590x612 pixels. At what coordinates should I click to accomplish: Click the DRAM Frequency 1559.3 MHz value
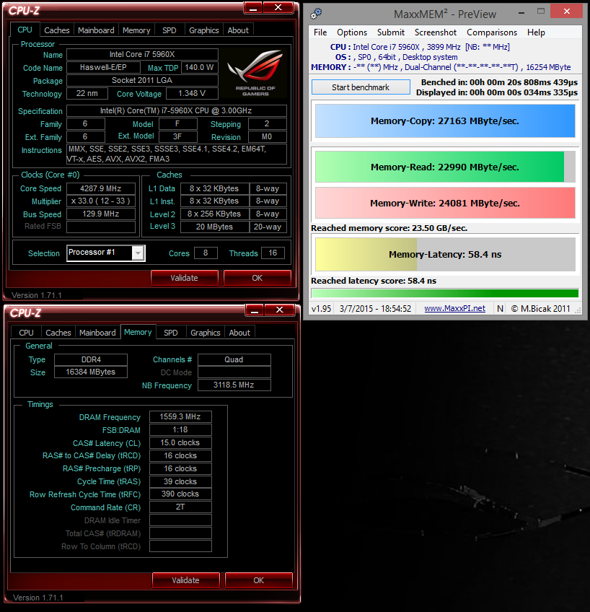tap(180, 417)
